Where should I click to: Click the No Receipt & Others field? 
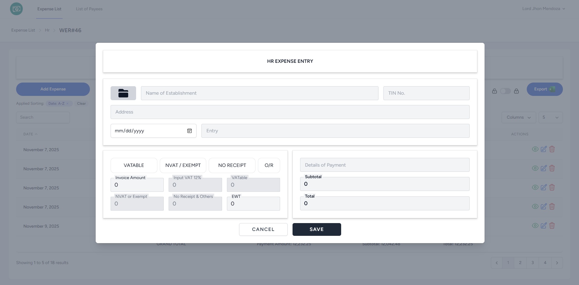coord(195,204)
